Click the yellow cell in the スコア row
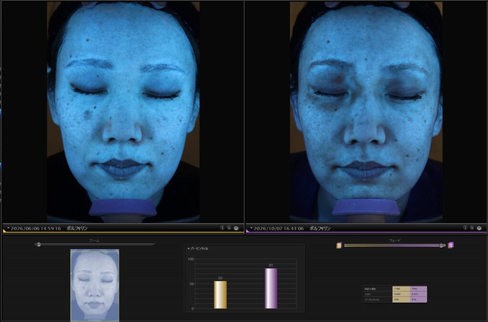488x322 pixels. point(401,294)
